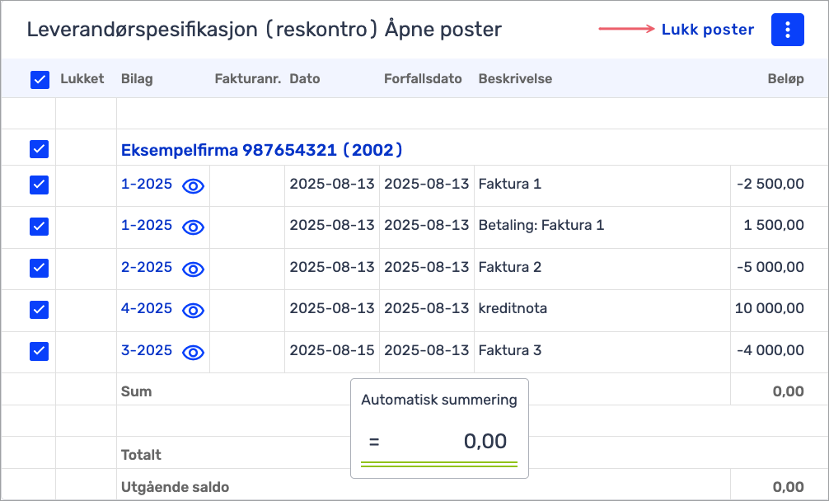The width and height of the screenshot is (829, 501).
Task: Open voucher link 3-2025
Action: (147, 351)
